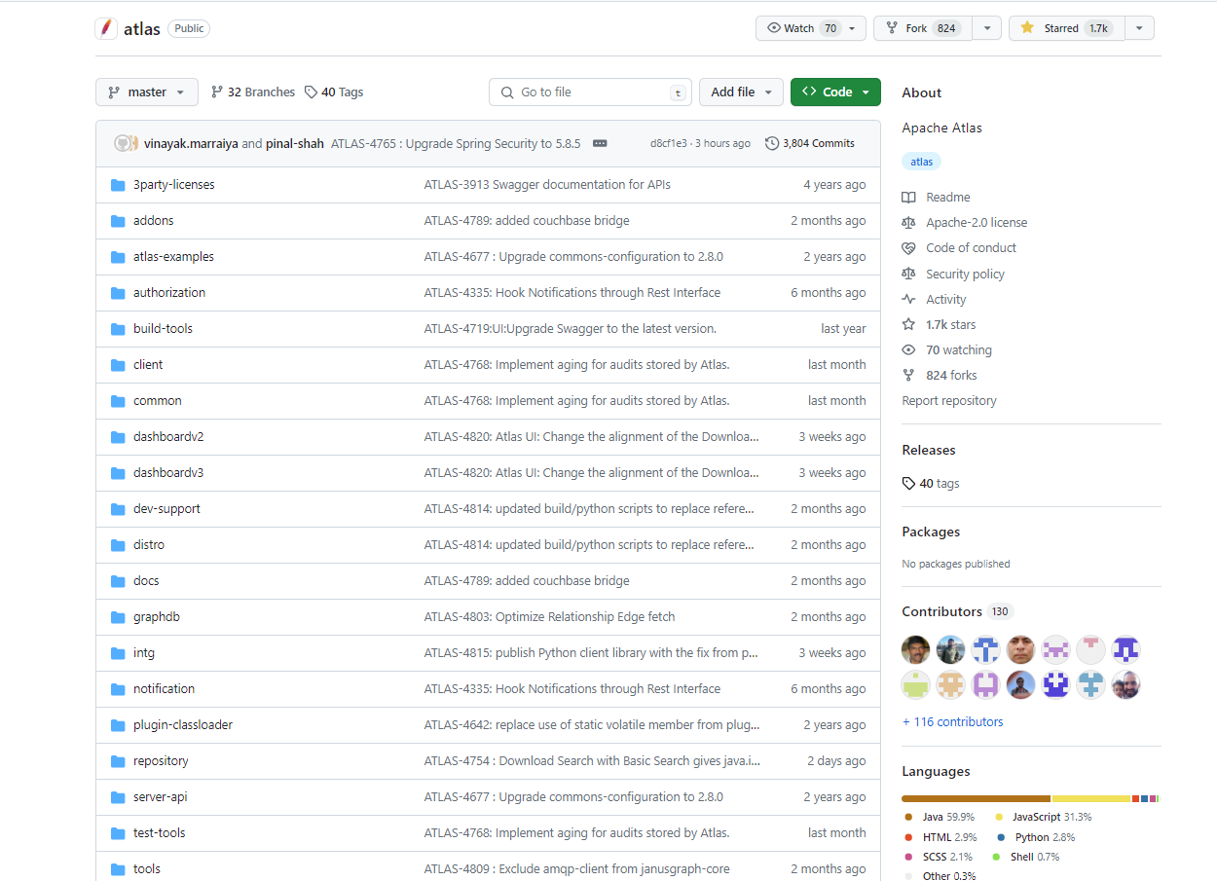Open the Add file dropdown
The width and height of the screenshot is (1217, 881).
(741, 92)
